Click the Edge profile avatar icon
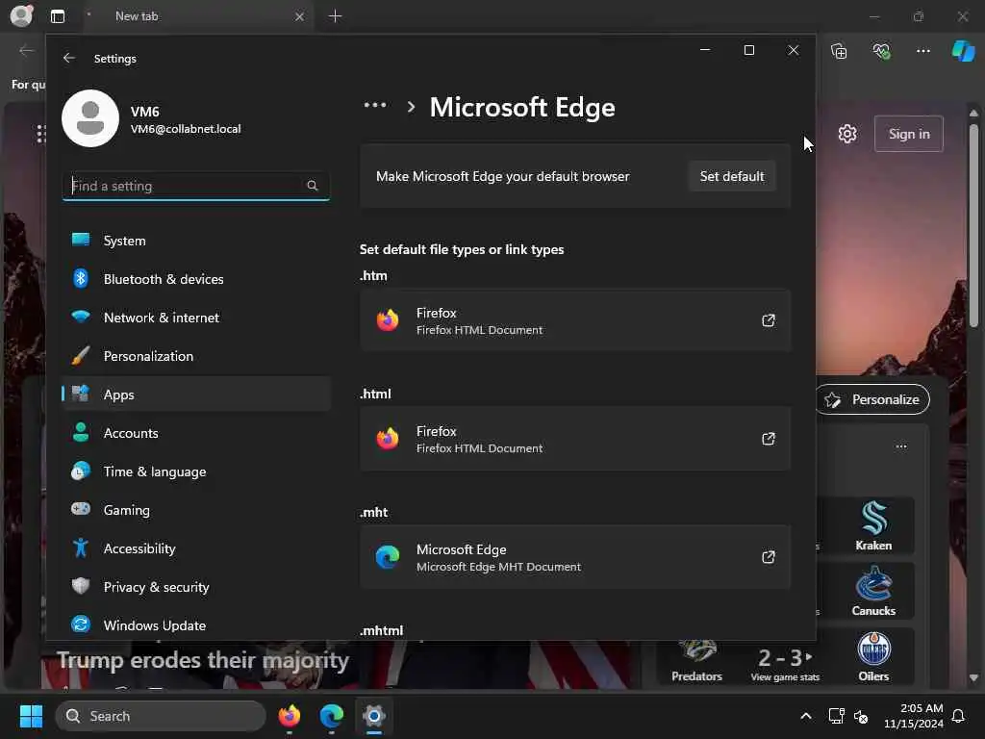Viewport: 985px width, 739px height. [21, 15]
